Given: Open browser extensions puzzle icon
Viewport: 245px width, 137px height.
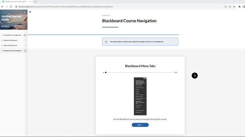Looking at the screenshot, I should pyautogui.click(x=239, y=7).
